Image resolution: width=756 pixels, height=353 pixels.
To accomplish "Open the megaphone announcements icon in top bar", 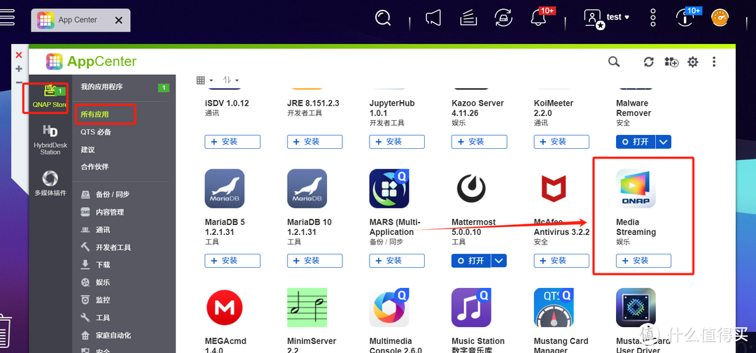I will [433, 18].
